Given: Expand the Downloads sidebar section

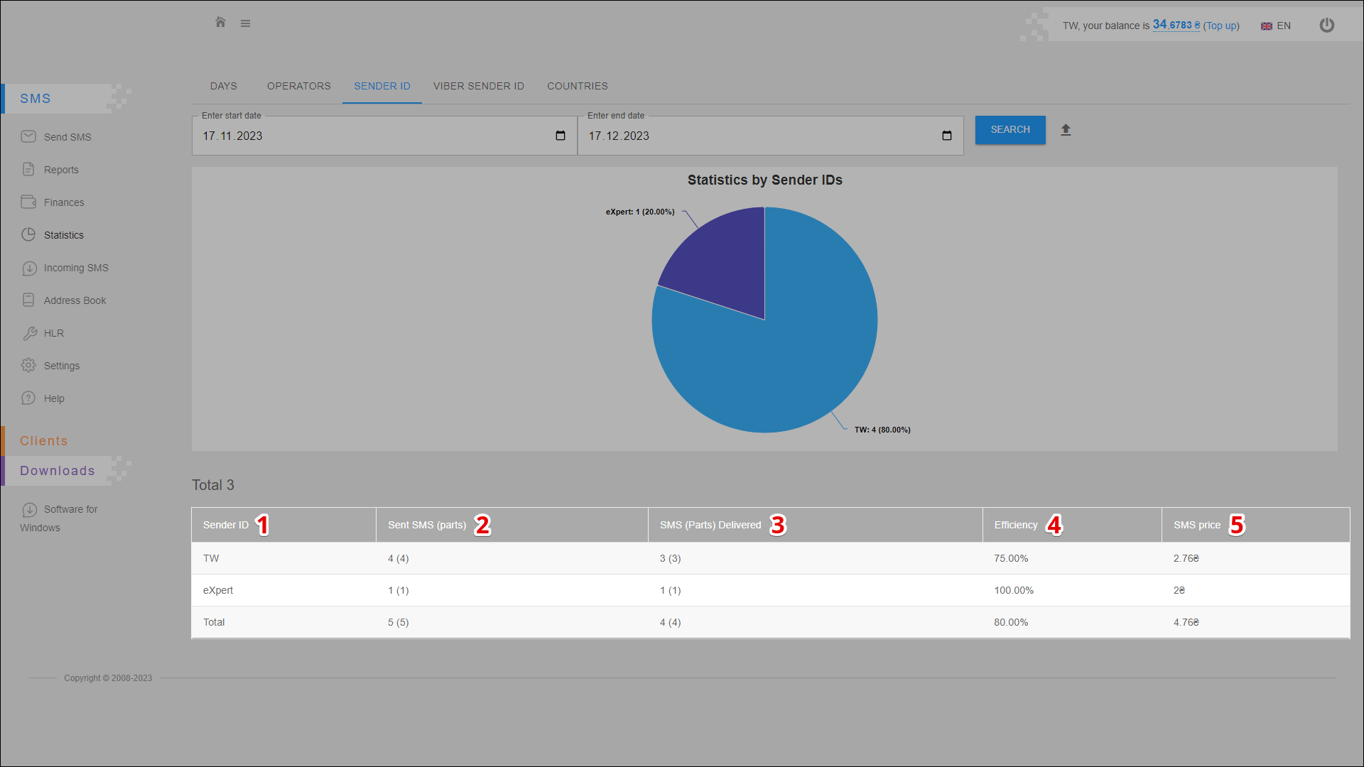Looking at the screenshot, I should [x=58, y=471].
